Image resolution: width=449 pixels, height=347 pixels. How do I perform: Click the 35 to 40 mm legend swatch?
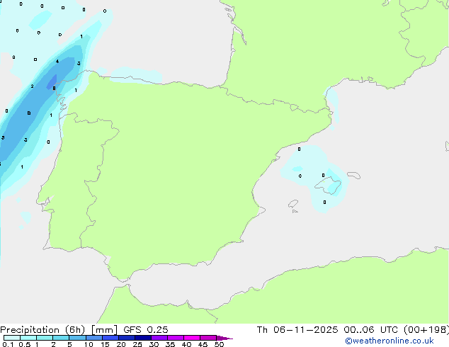point(176,338)
